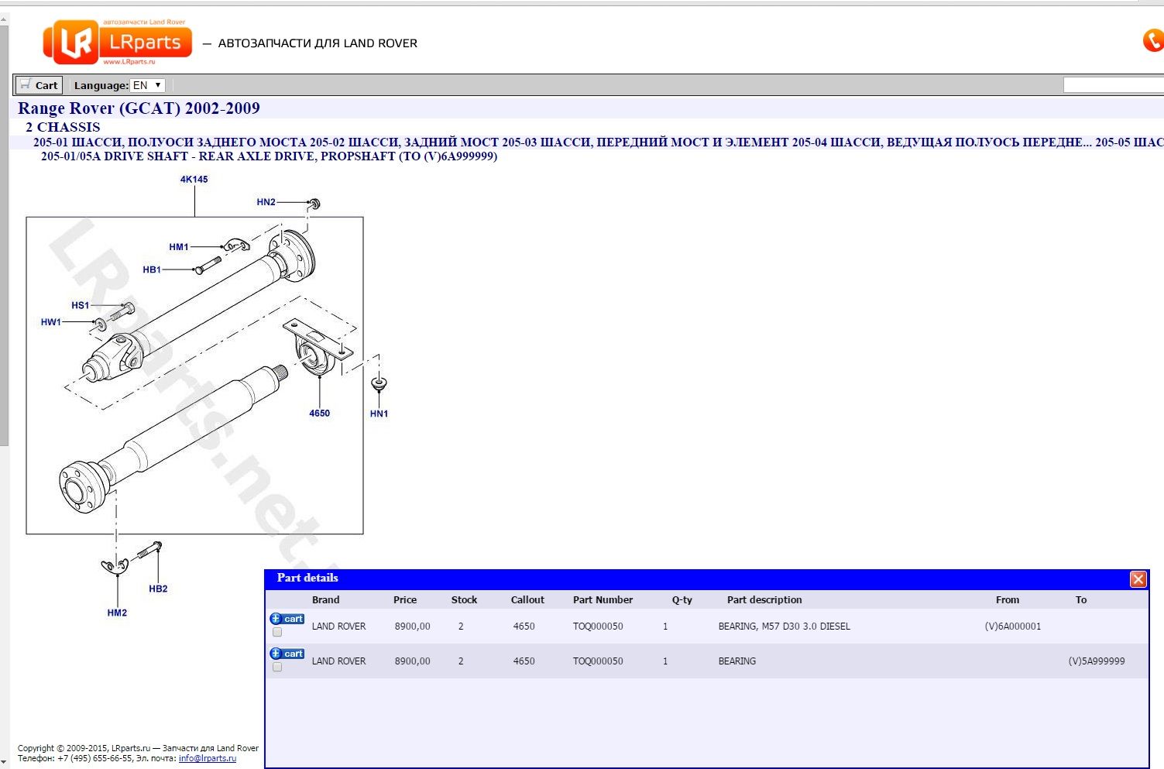Image resolution: width=1164 pixels, height=769 pixels.
Task: Click the centre bearing bracket drawing
Action: [x=318, y=347]
